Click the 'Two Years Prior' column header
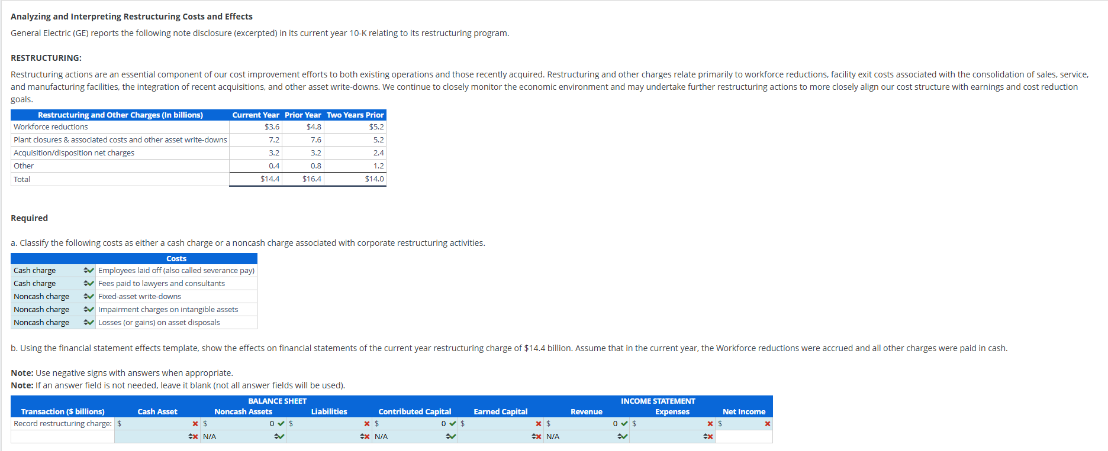 [x=355, y=115]
